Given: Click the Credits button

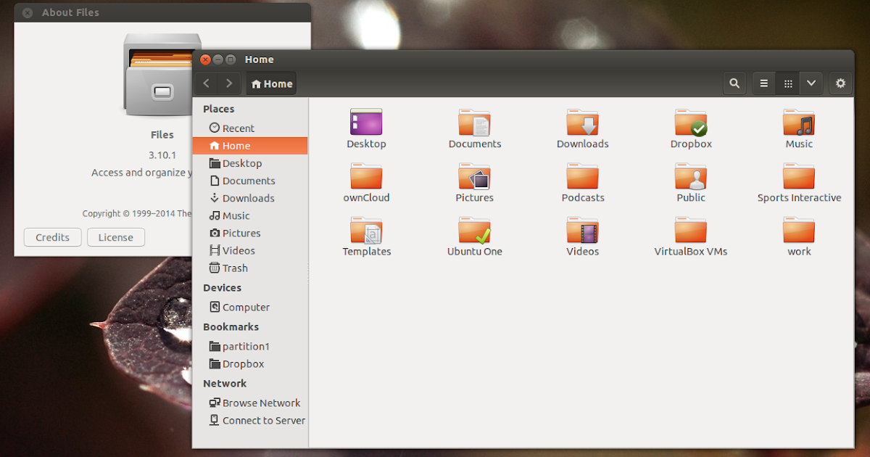Looking at the screenshot, I should 52,237.
